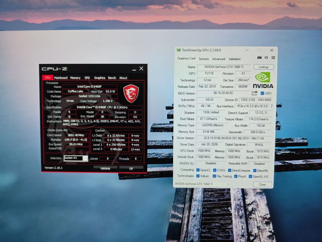
Task: Click the Memory Size value 6144 MB
Action: [208, 132]
